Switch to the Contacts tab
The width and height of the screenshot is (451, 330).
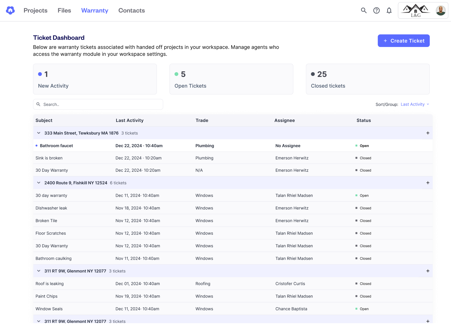coord(131,11)
